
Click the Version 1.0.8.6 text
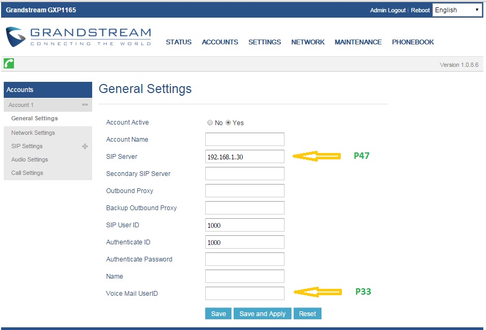click(459, 65)
